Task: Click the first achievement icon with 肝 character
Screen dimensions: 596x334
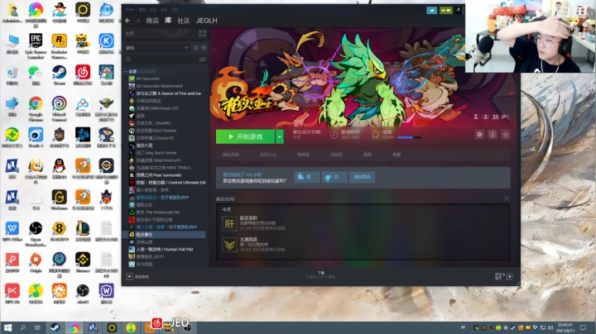Action: pos(229,223)
